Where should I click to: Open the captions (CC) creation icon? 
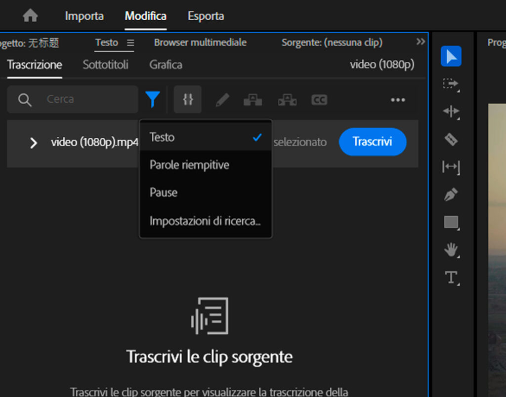coord(319,100)
